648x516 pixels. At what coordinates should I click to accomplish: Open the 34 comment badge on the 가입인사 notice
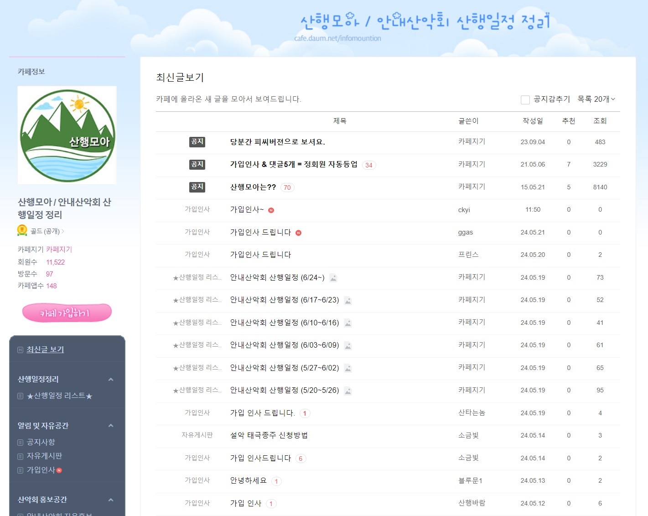click(368, 165)
